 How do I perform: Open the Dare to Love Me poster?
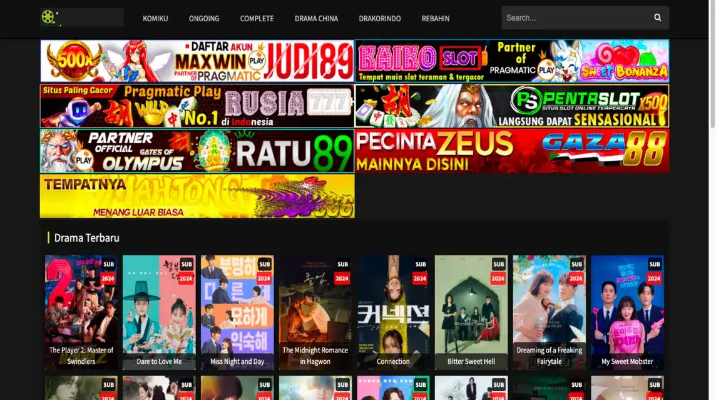pyautogui.click(x=160, y=312)
